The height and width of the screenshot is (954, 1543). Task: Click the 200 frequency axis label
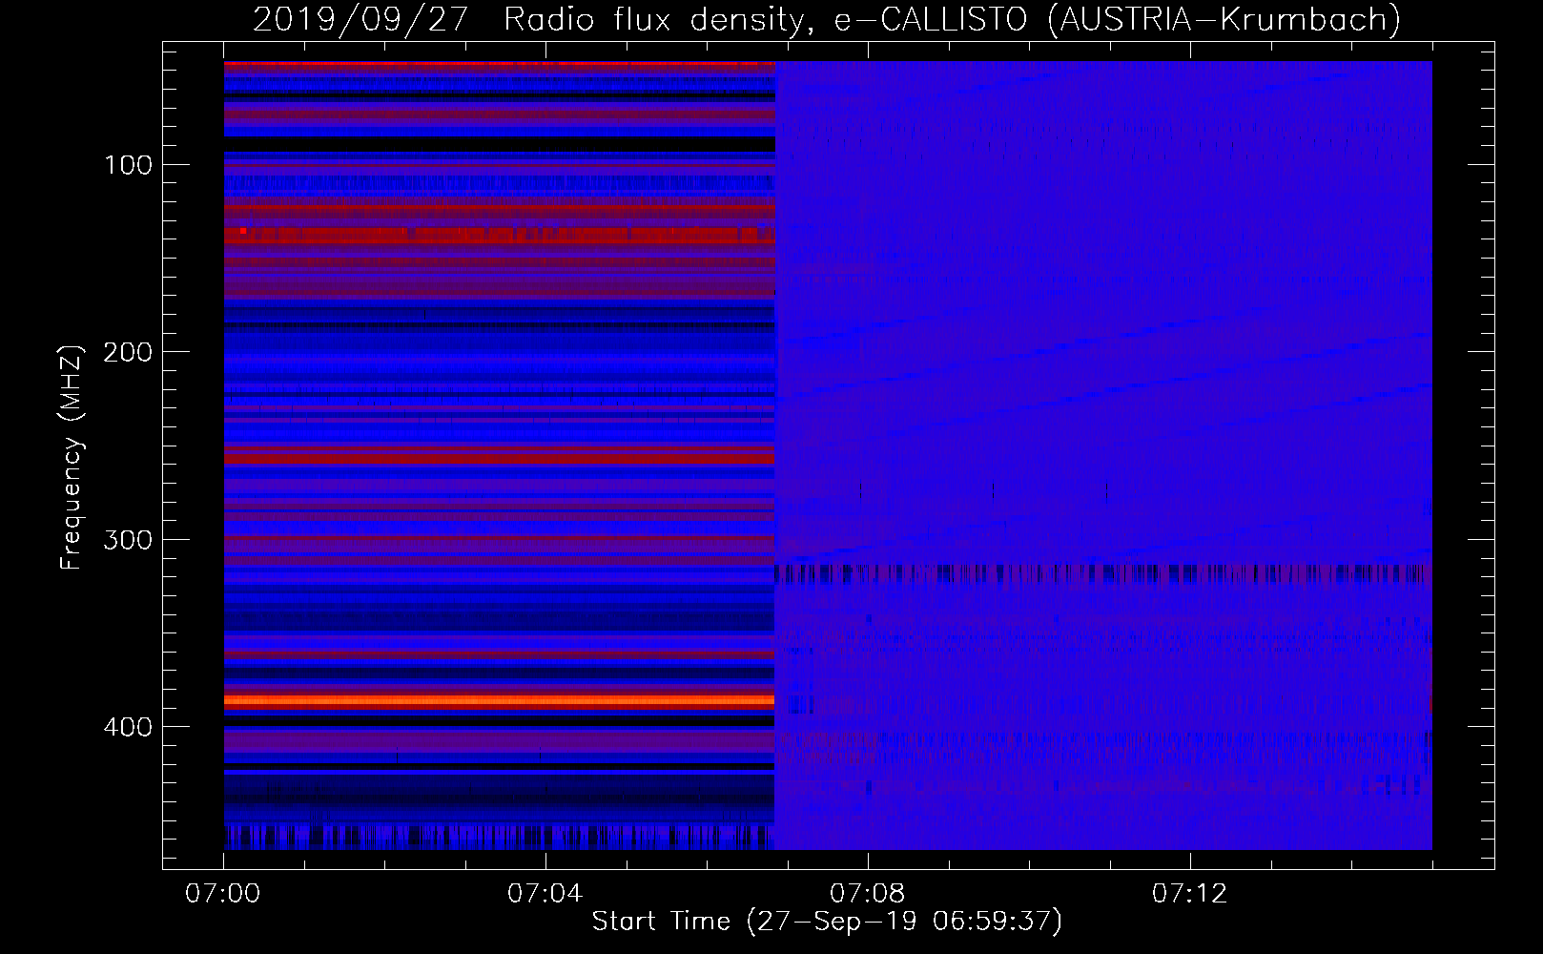(128, 352)
